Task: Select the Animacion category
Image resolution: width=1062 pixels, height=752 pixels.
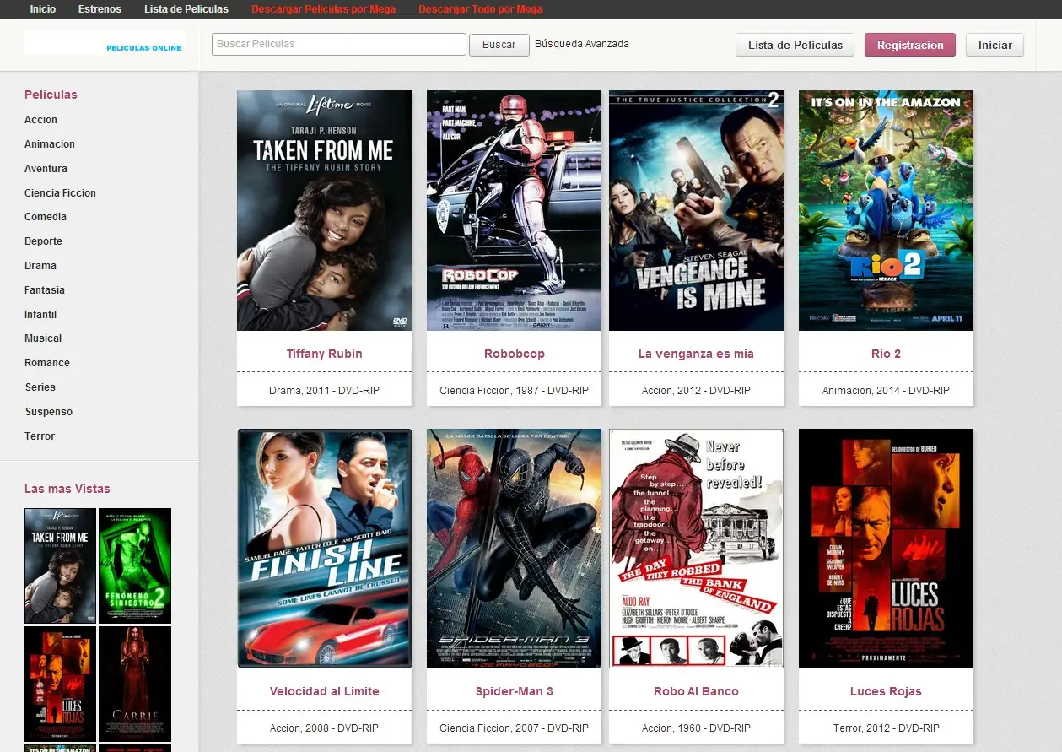Action: click(50, 144)
